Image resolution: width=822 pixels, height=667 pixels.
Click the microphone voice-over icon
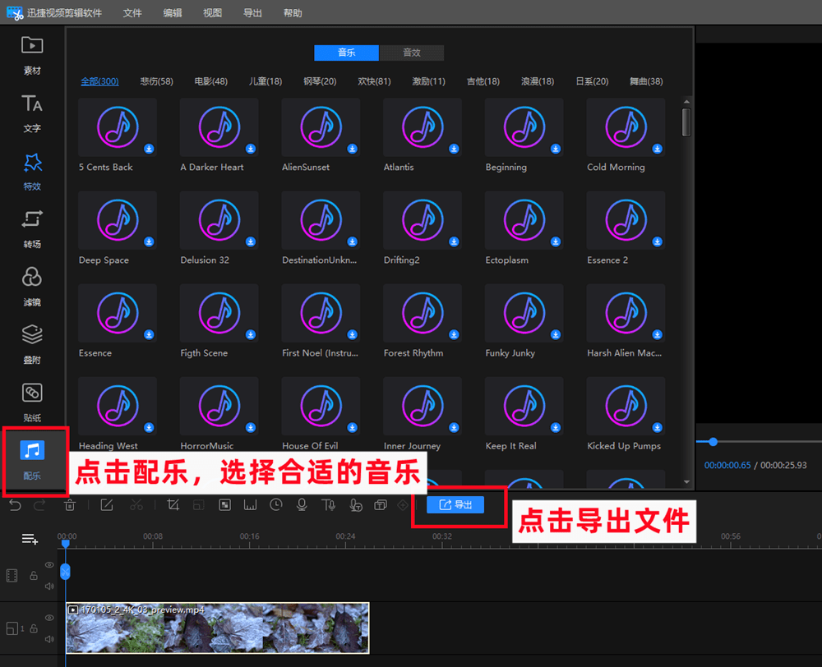(x=302, y=505)
